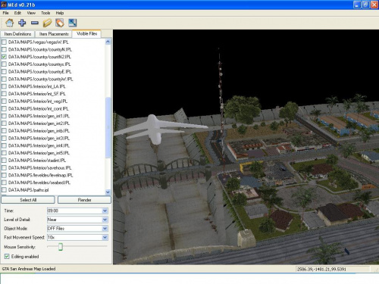This screenshot has height=284, width=379.
Task: Click the Mouse Sensitivity slider handle
Action: click(x=61, y=247)
